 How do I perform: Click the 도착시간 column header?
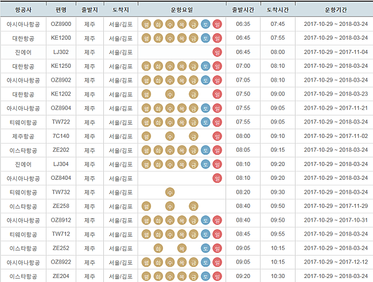point(278,10)
